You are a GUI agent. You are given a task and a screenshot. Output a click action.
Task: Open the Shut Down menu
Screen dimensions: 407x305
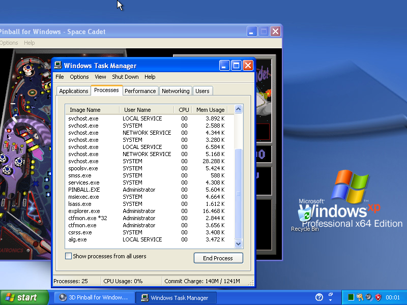pos(125,77)
